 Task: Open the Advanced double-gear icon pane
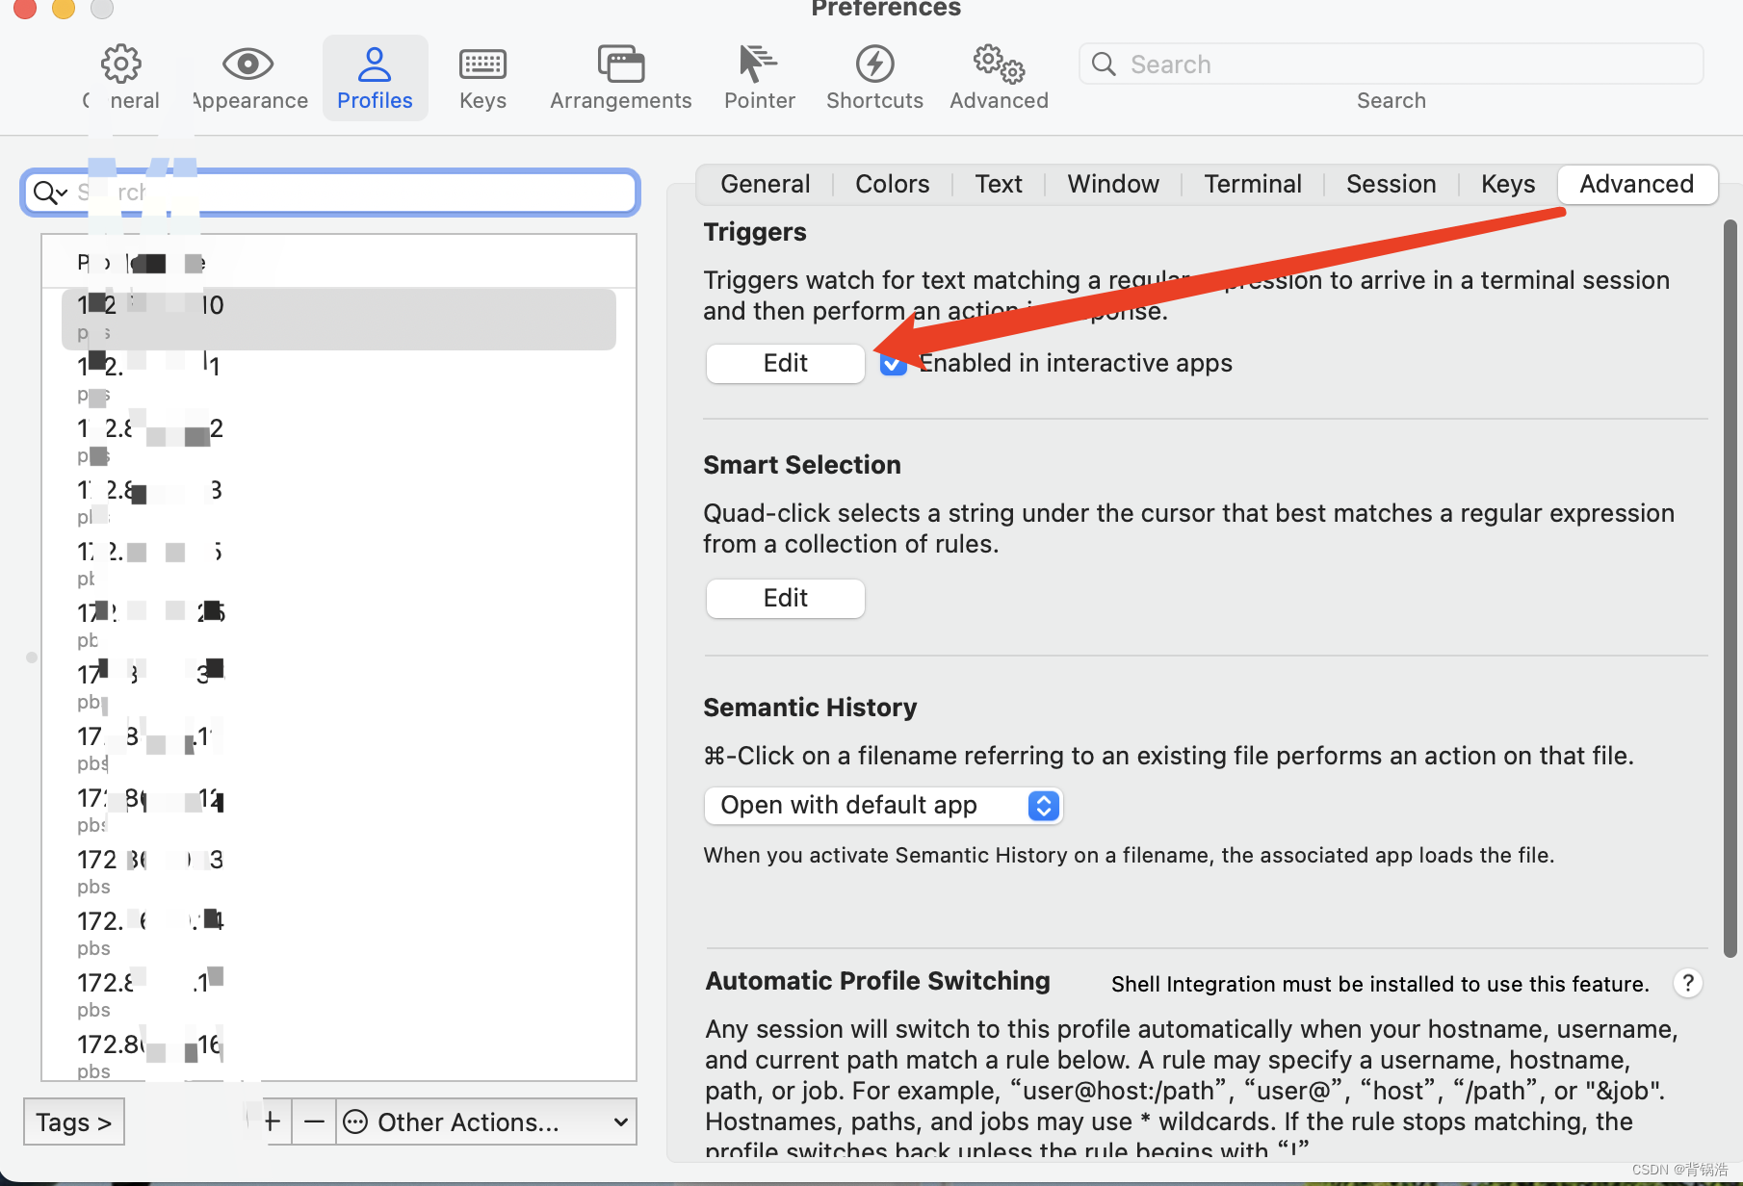click(x=999, y=64)
